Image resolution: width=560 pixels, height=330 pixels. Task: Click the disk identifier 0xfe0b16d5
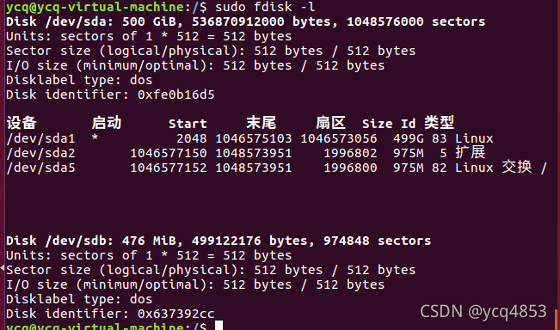click(x=176, y=95)
